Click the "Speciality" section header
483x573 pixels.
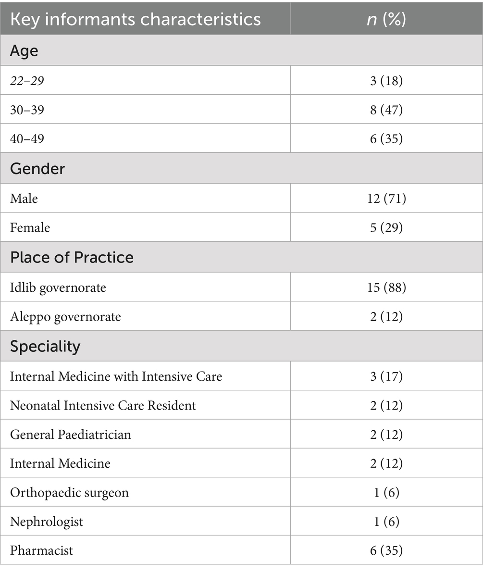45,346
